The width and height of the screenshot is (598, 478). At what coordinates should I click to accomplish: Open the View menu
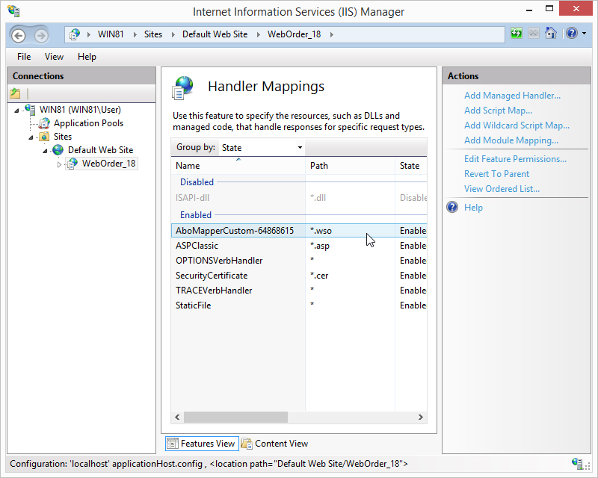point(54,57)
